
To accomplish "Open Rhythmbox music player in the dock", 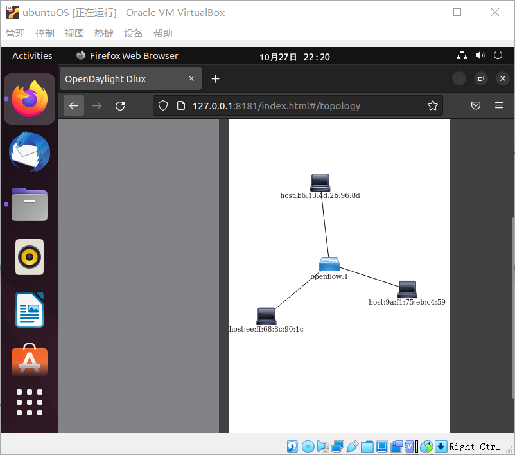I will tap(30, 257).
